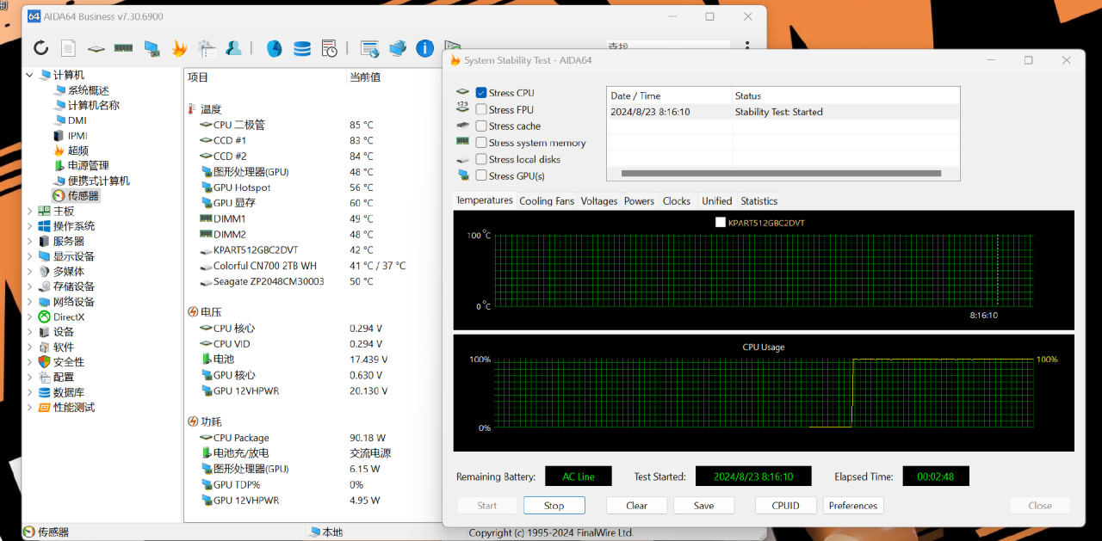1102x541 pixels.
Task: Click the report with clock toolbar icon
Action: pyautogui.click(x=329, y=48)
